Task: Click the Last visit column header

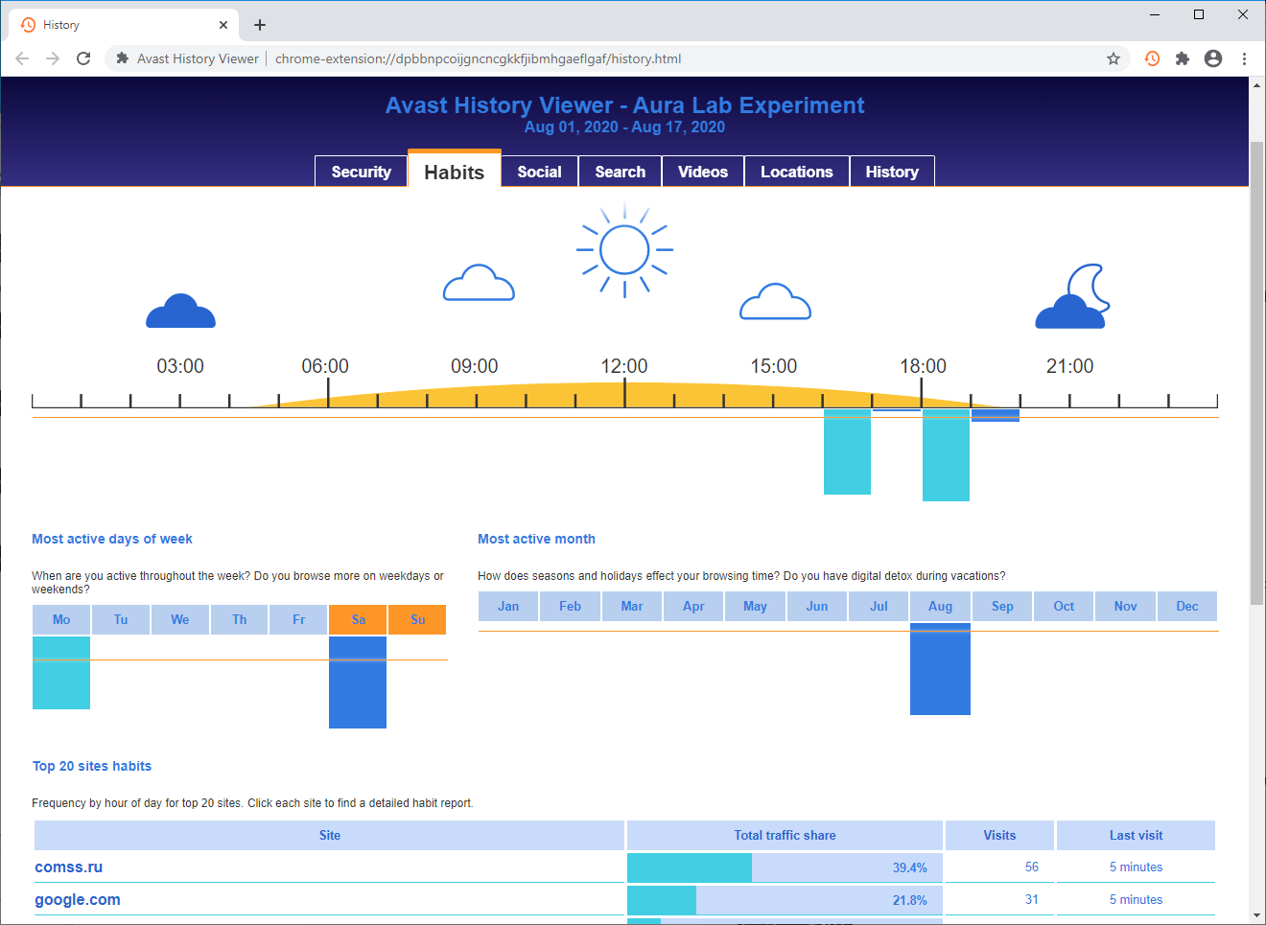Action: click(1136, 835)
